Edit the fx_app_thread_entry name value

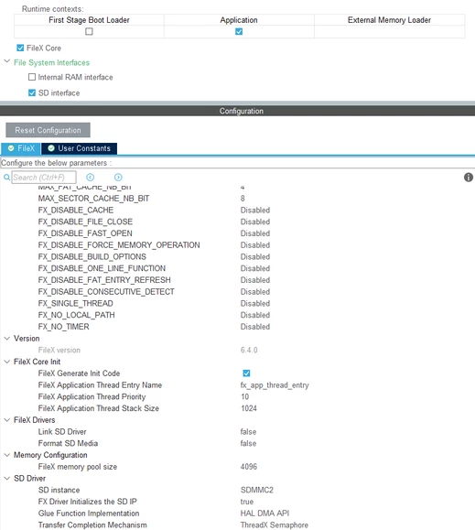click(275, 385)
